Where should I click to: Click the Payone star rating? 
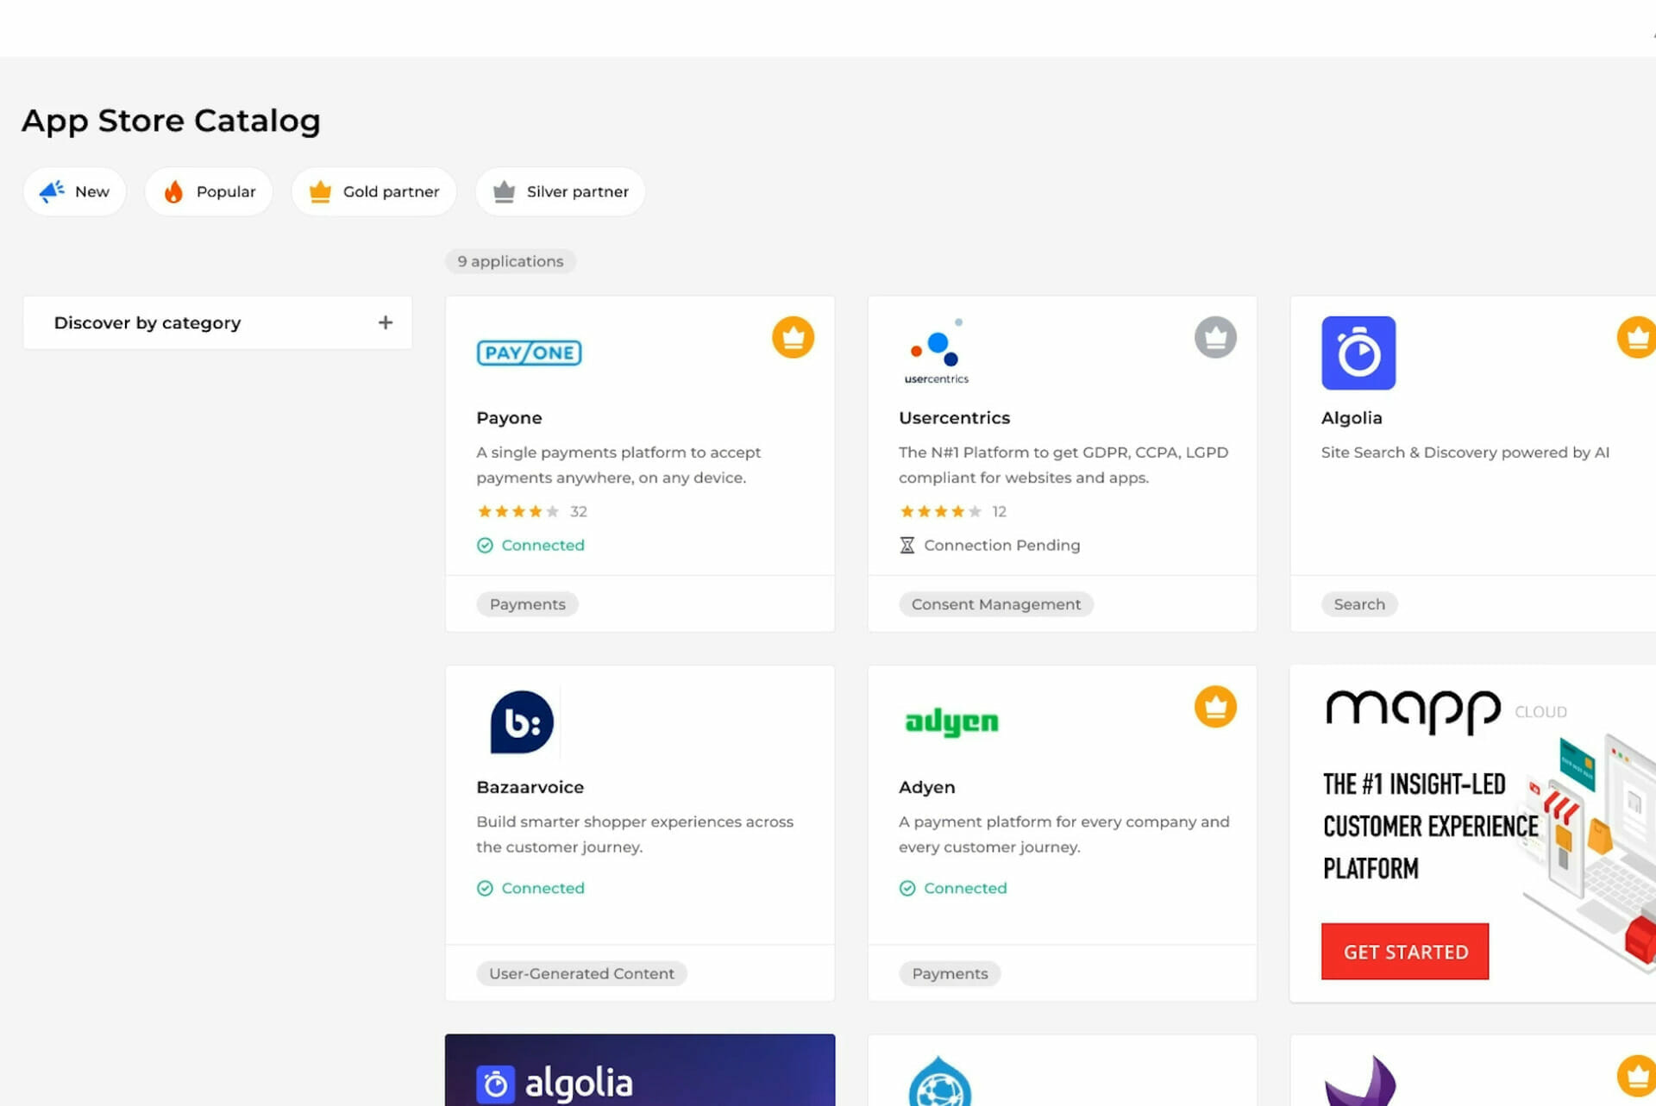pos(517,511)
